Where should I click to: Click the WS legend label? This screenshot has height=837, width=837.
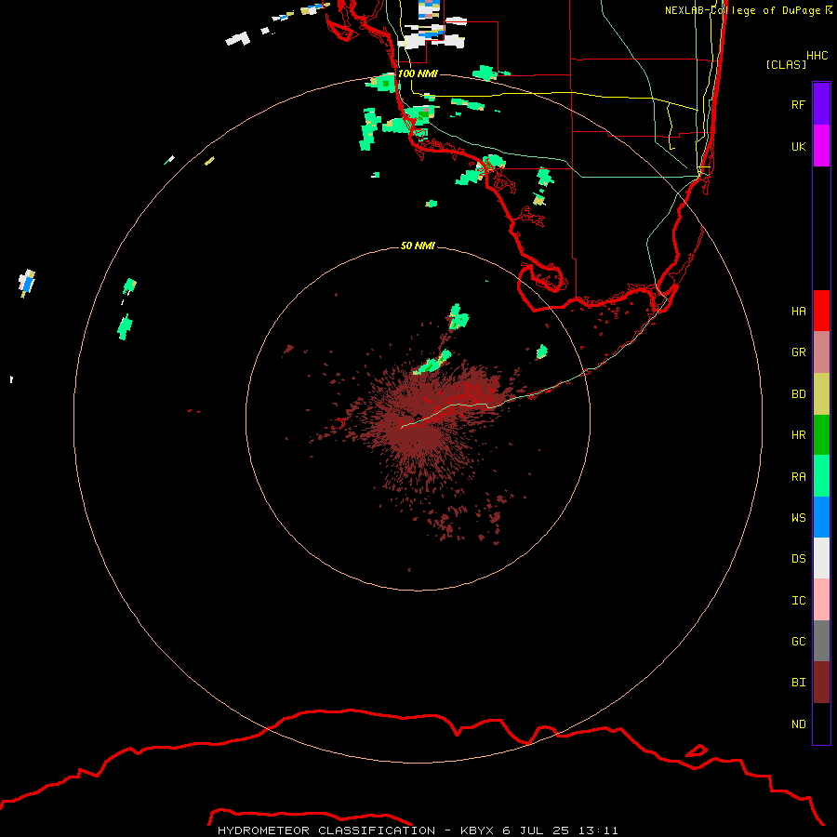(798, 518)
